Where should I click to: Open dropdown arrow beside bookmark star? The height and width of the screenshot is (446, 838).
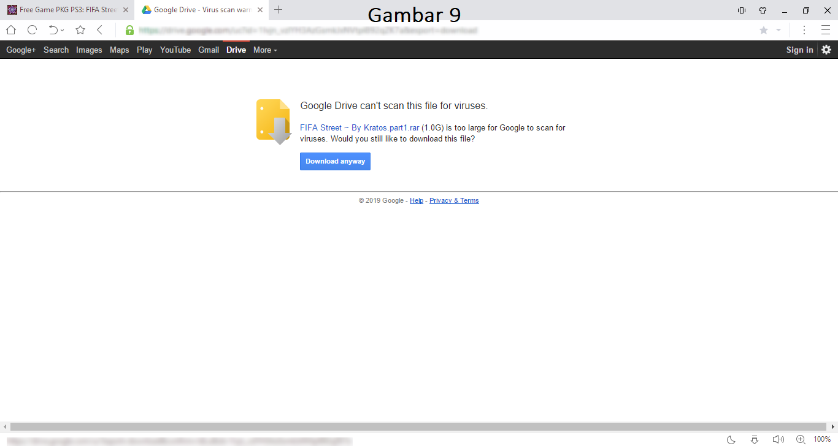[778, 30]
